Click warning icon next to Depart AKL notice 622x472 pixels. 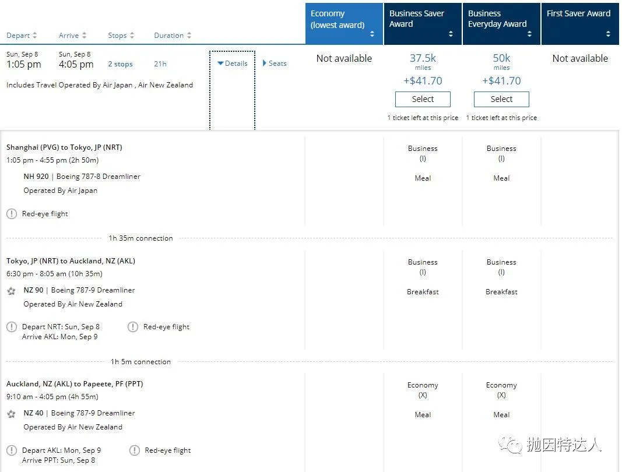click(12, 450)
